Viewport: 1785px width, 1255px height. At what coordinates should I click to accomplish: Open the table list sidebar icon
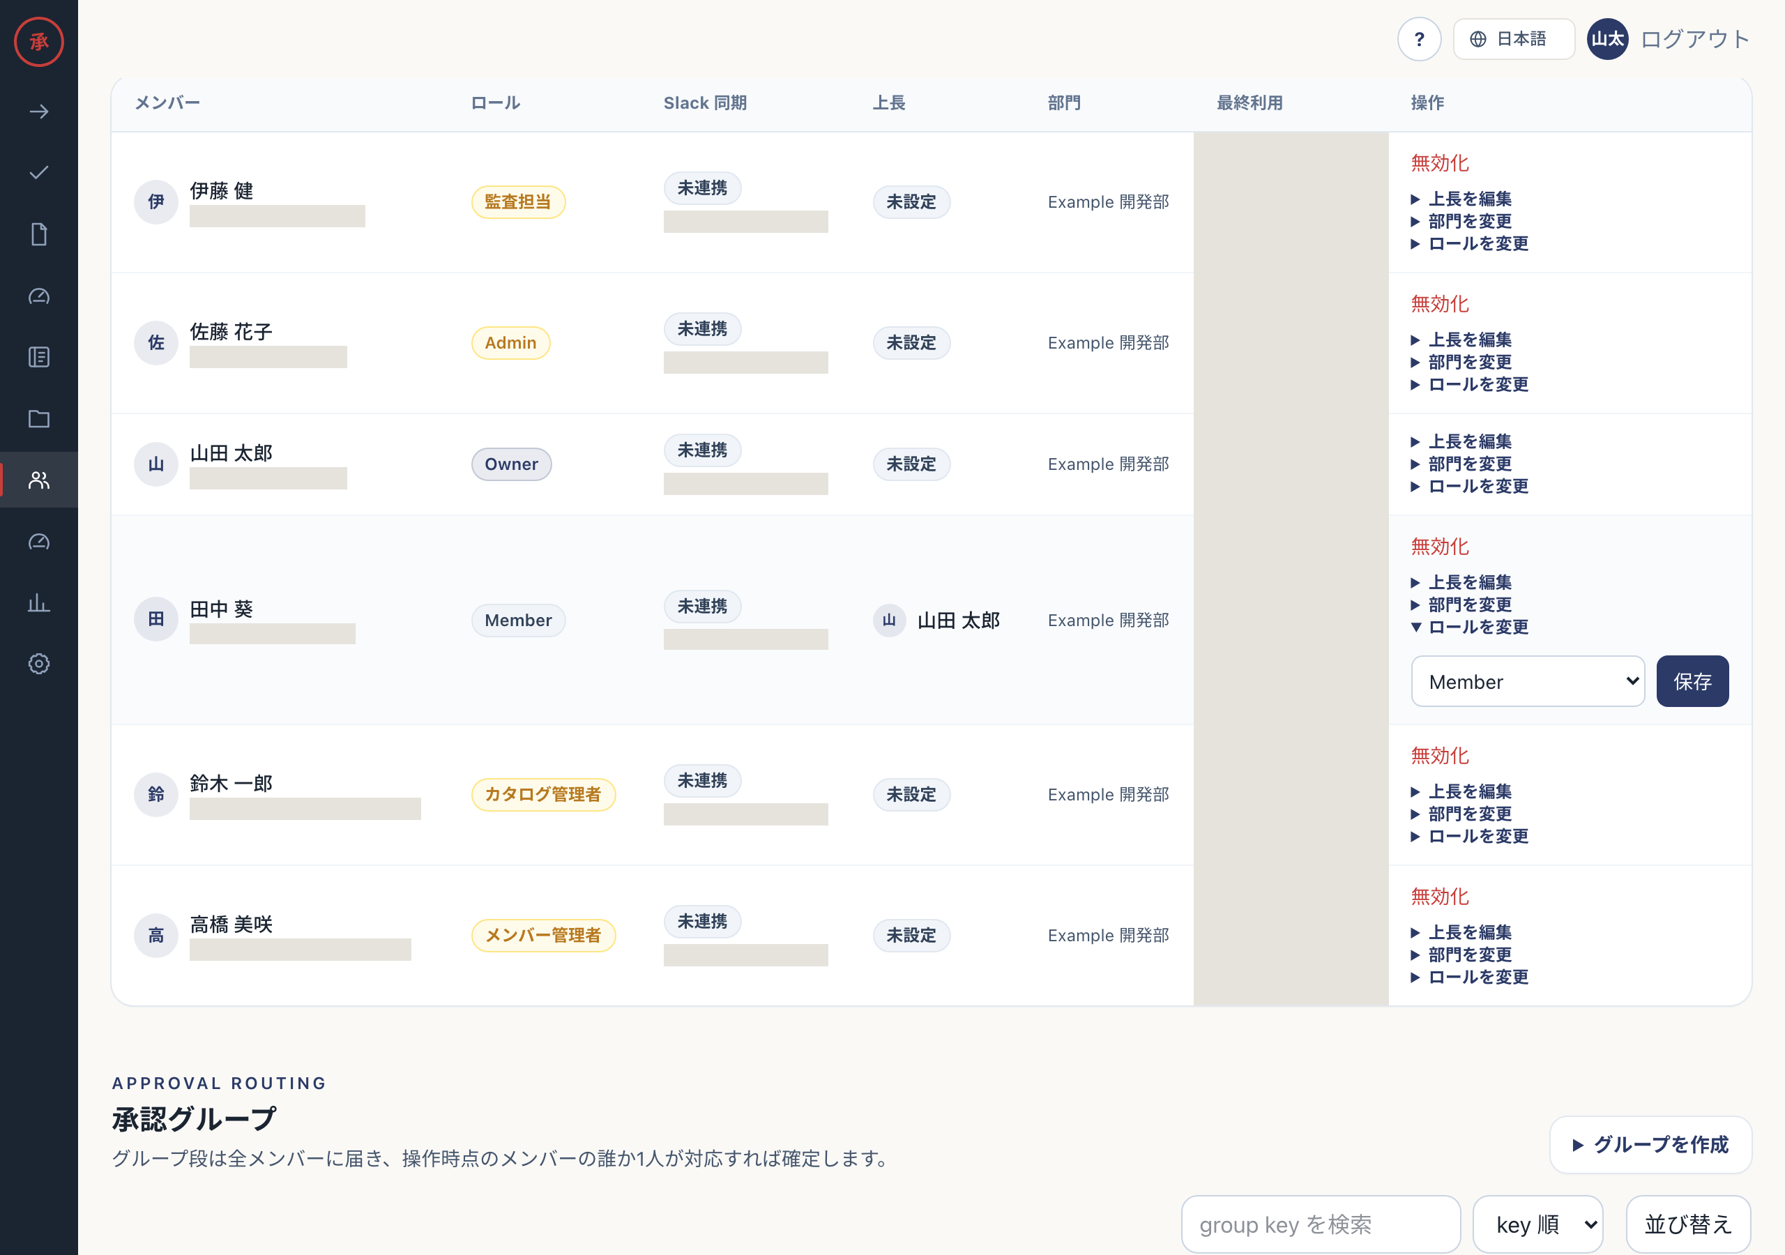[x=39, y=357]
